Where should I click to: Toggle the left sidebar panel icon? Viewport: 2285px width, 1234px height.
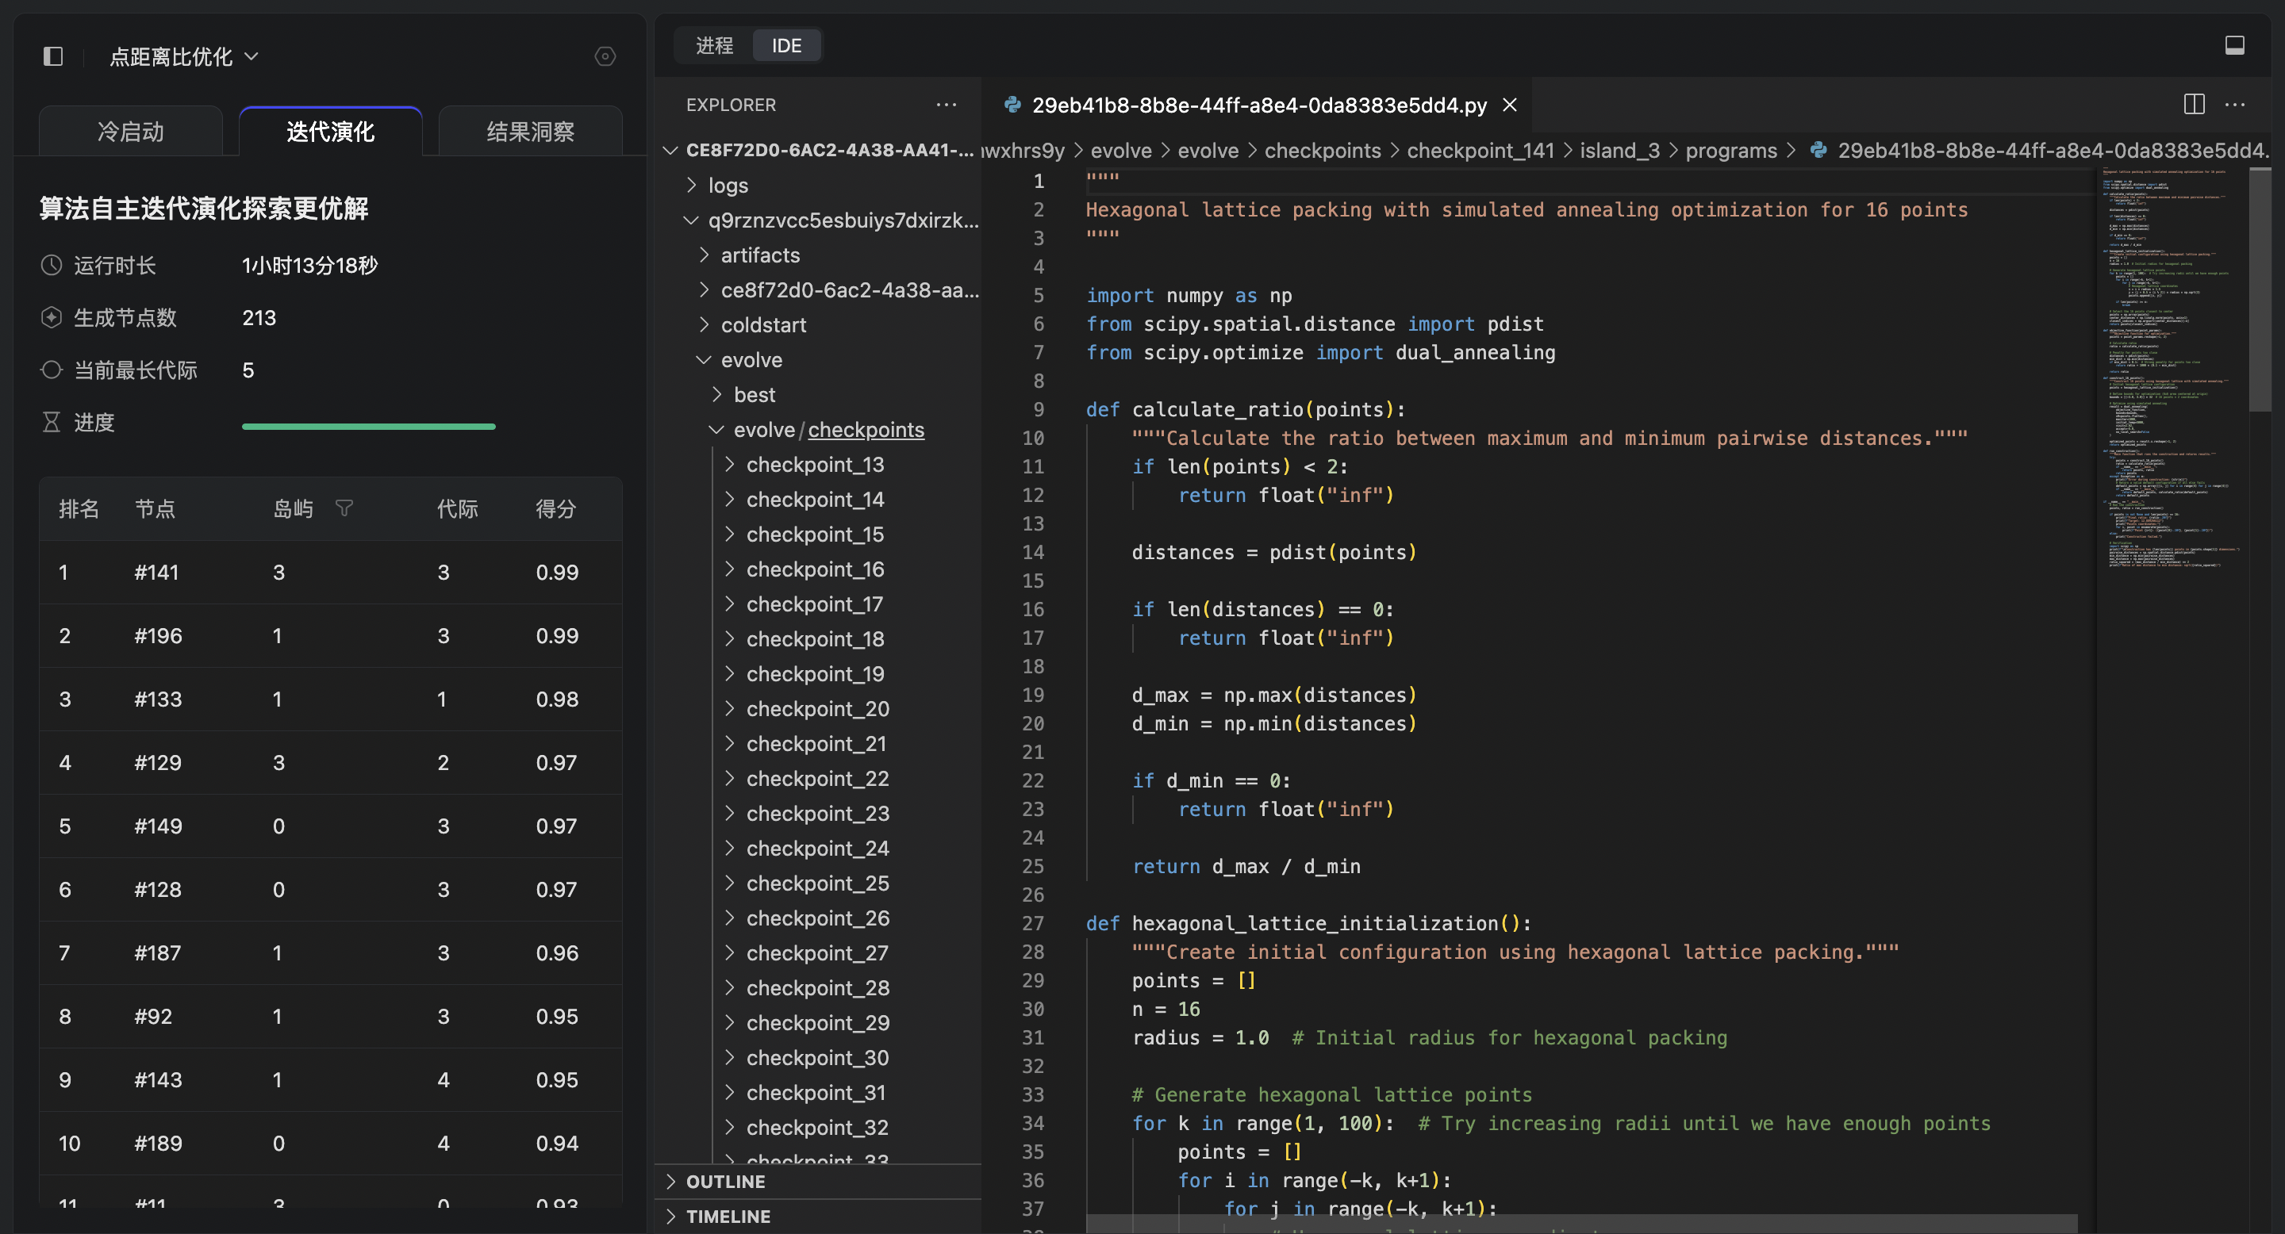click(x=53, y=57)
